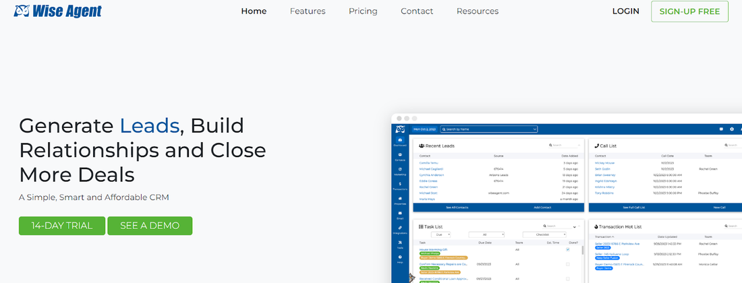Open Brian Sweeney in Call List
The height and width of the screenshot is (283, 742).
click(605, 175)
